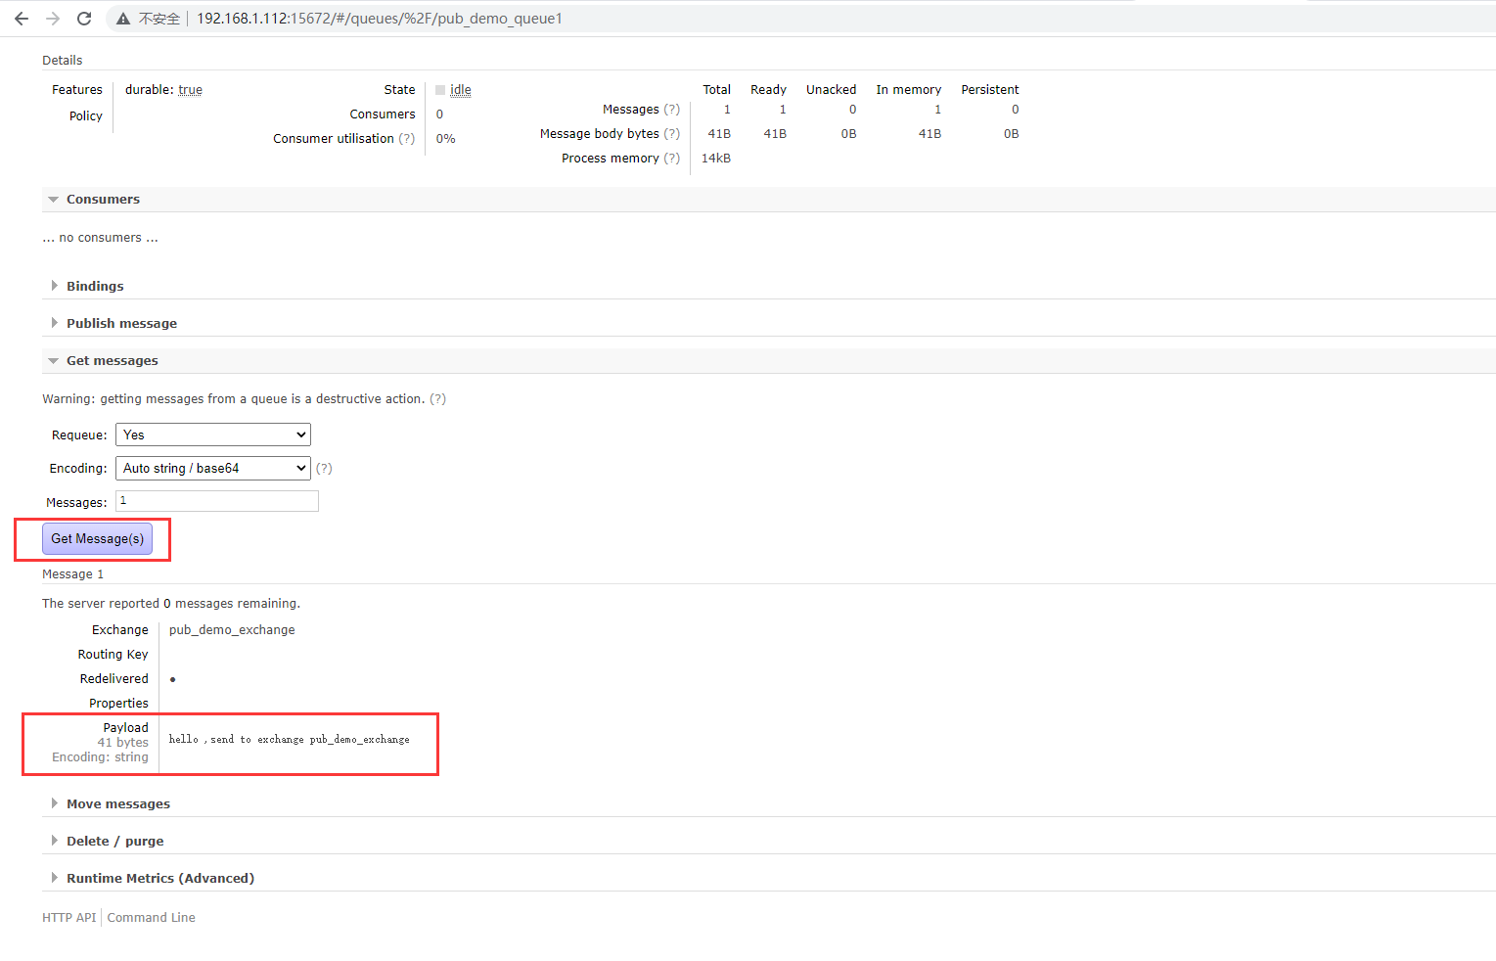Click the URL address bar text
This screenshot has height=961, width=1496.
380,19
